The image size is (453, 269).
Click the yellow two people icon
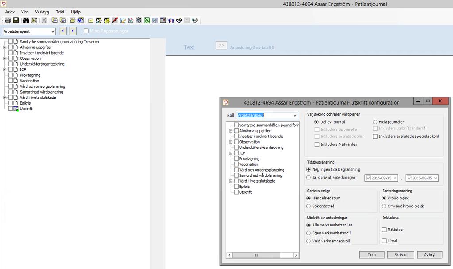coord(107,20)
